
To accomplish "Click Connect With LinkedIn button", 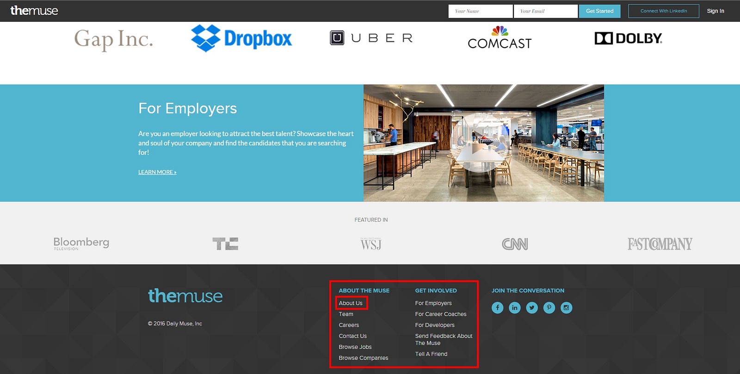I will pos(663,11).
